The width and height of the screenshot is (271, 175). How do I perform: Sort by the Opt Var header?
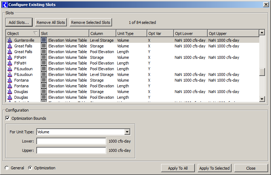coord(160,33)
